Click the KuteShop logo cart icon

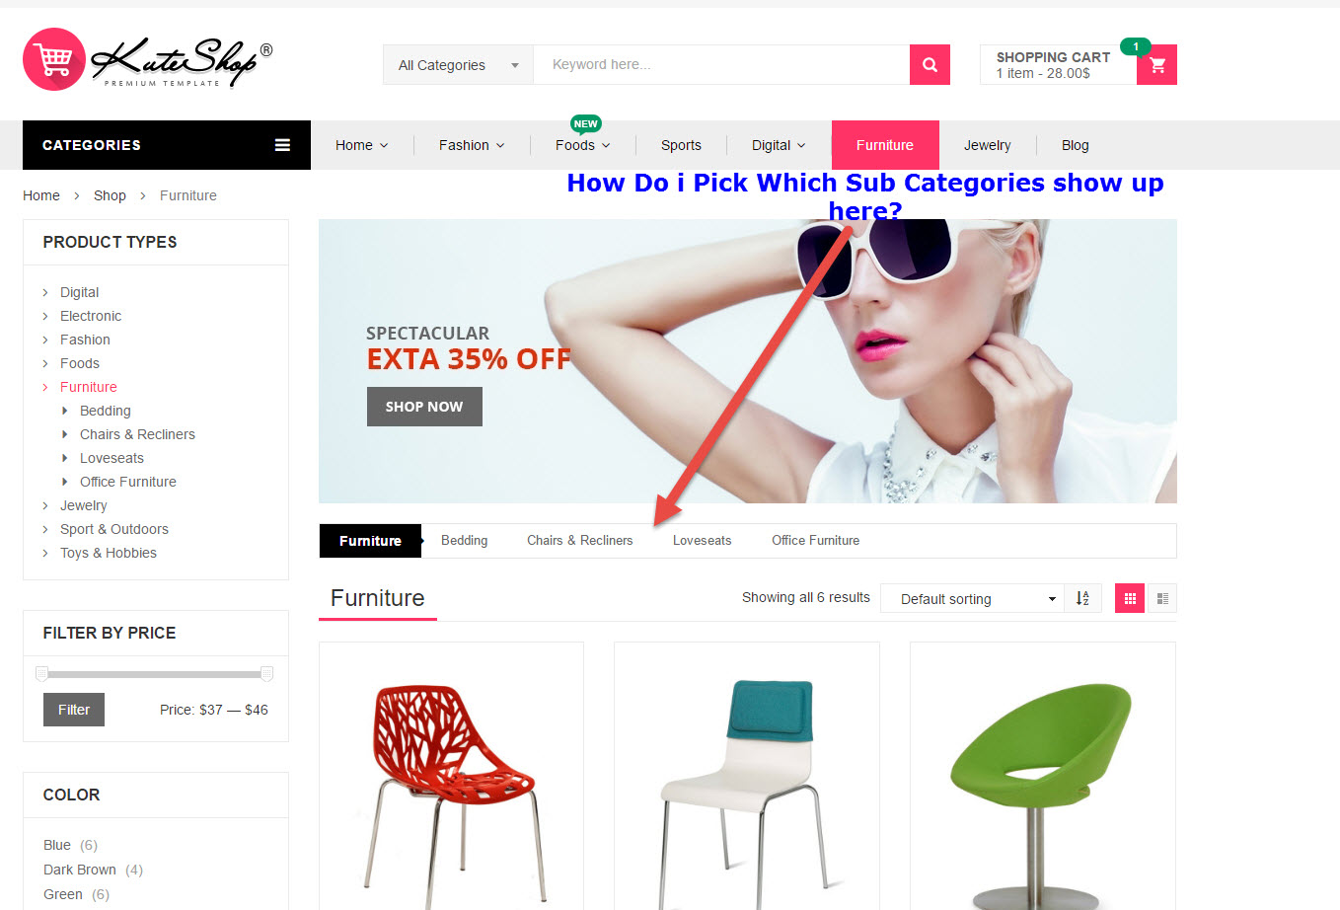(54, 59)
